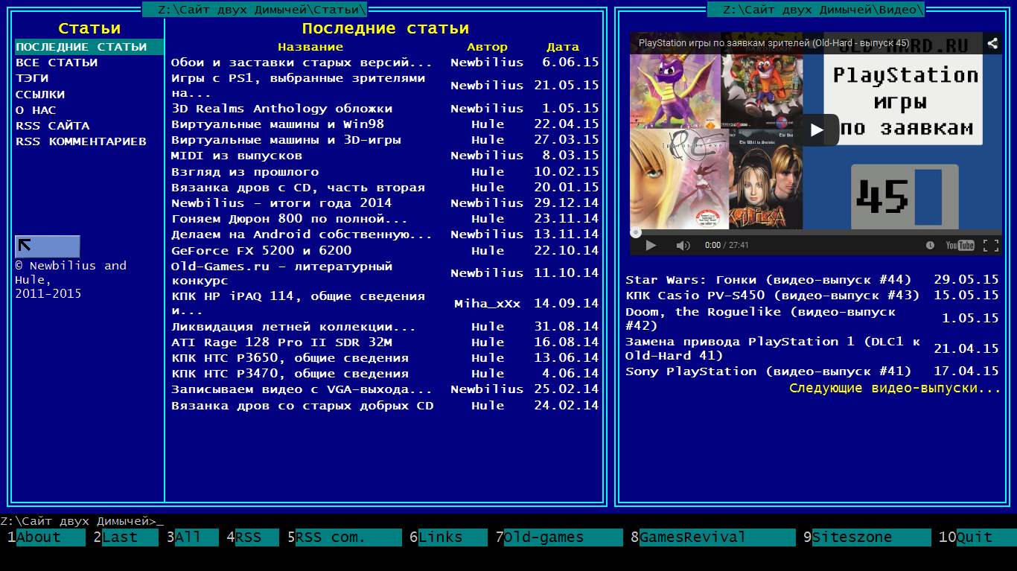
Task: Click '5 RSS com.' in bottom bar
Action: pyautogui.click(x=344, y=537)
